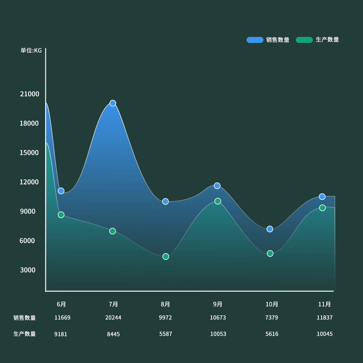The width and height of the screenshot is (363, 363).
Task: Select the blue sales data point for 7月
Action: tap(113, 103)
